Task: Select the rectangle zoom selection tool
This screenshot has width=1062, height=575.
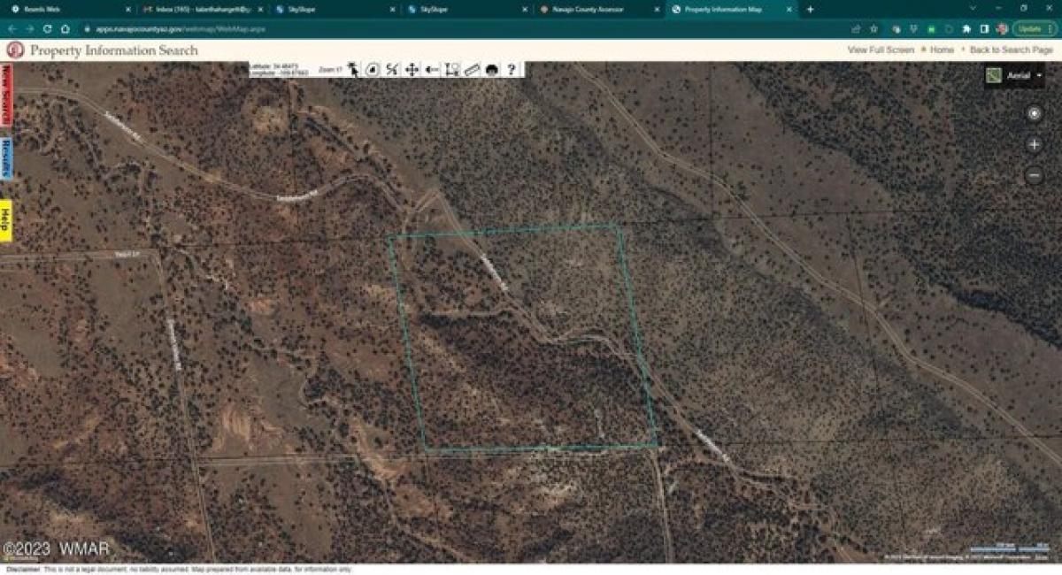Action: (x=454, y=69)
